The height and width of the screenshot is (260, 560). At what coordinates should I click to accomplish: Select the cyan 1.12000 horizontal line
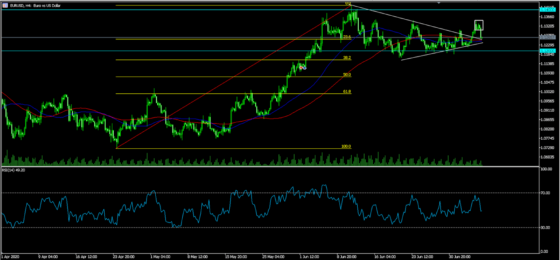(x=255, y=50)
